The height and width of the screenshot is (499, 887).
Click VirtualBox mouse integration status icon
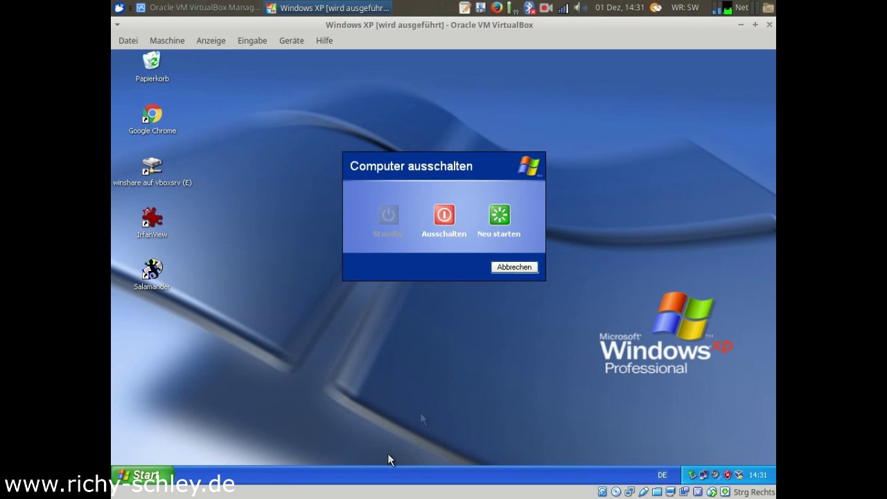pos(712,491)
